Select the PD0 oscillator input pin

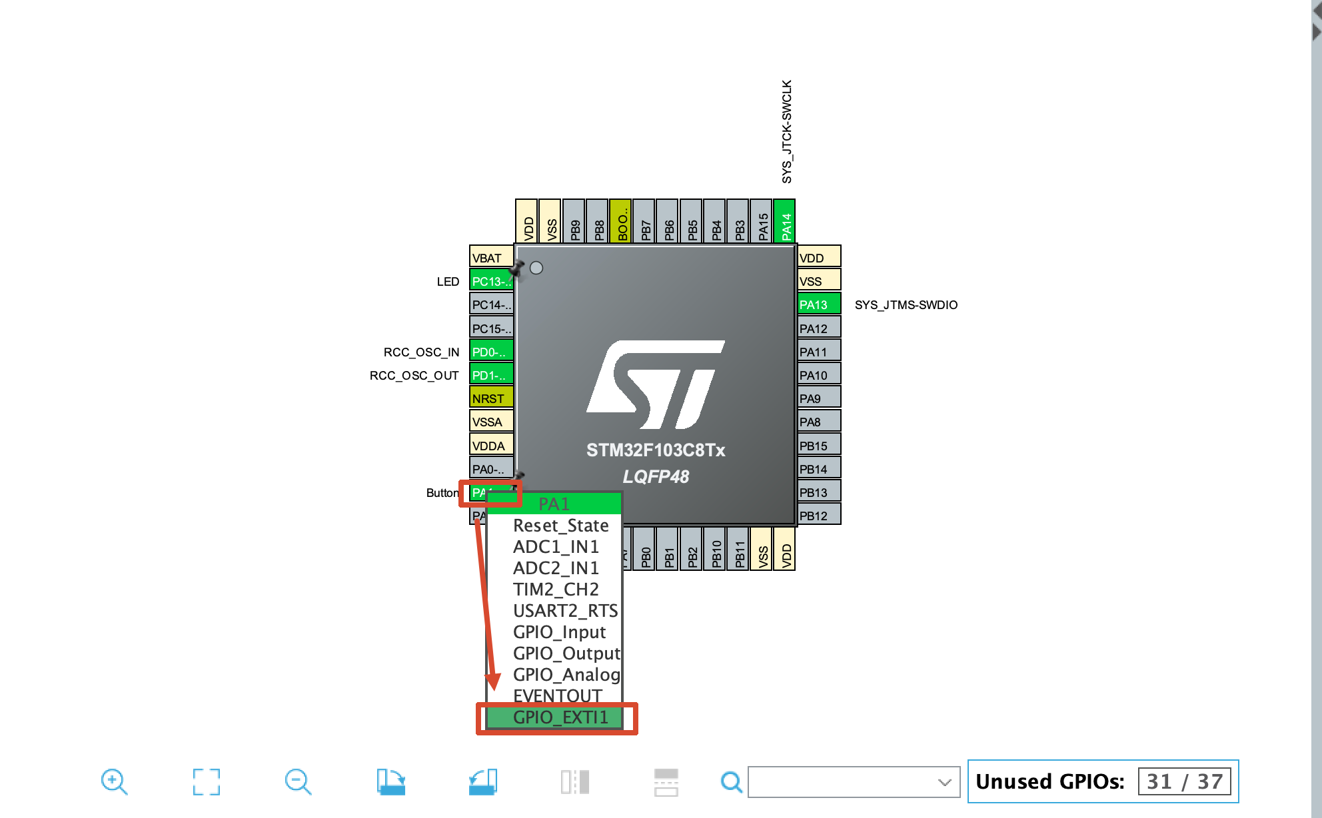(x=492, y=352)
